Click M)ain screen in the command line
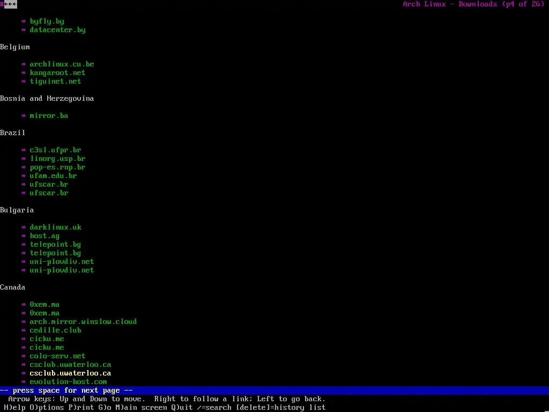549x412 pixels. [x=141, y=408]
